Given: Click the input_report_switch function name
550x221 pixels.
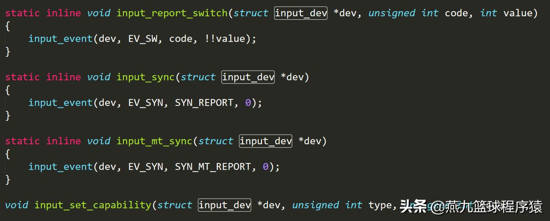Looking at the screenshot, I should (172, 13).
